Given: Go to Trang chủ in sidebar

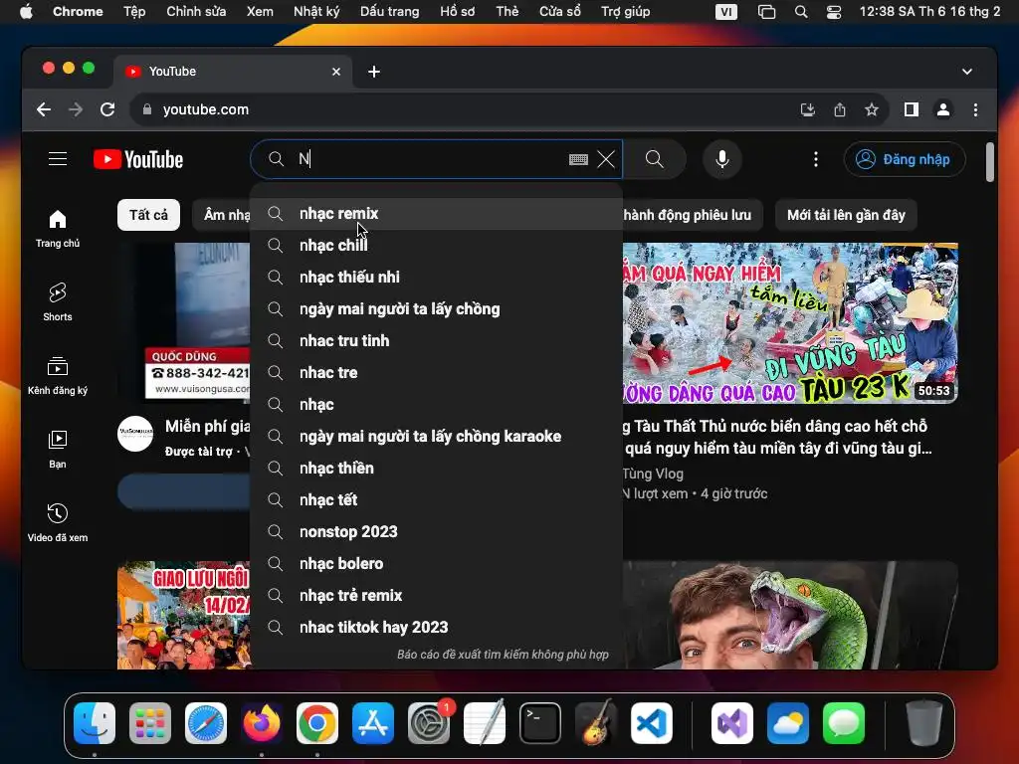Looking at the screenshot, I should [x=58, y=229].
